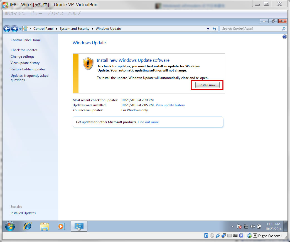This screenshot has width=290, height=242.
Task: Click the VirtualBox shared folders status icon
Action: click(230, 236)
